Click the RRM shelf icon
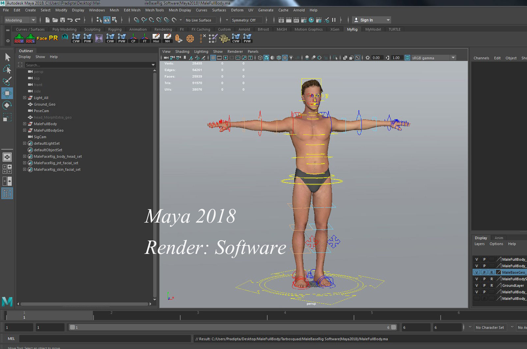Image resolution: width=527 pixels, height=349 pixels. [x=19, y=39]
